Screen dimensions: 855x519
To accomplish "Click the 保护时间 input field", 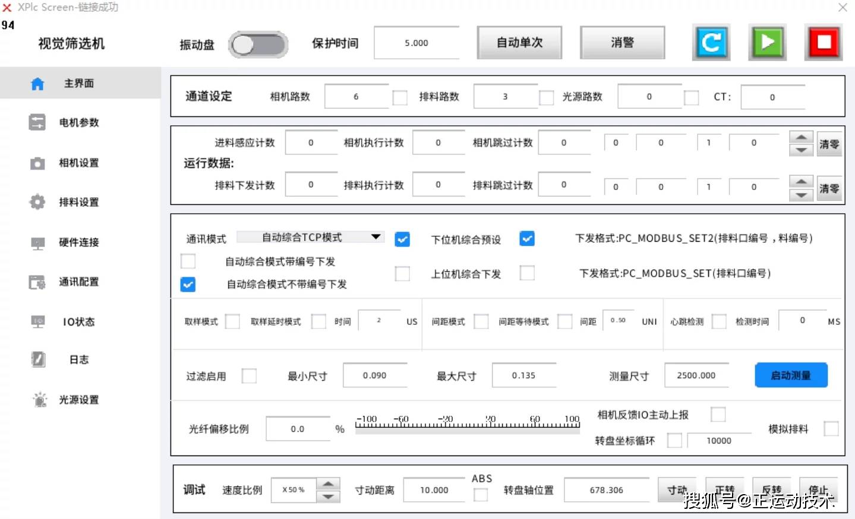I will [416, 43].
